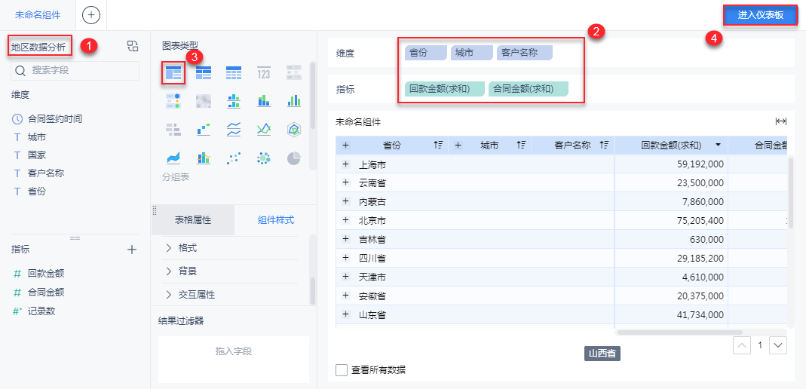Expand the 四川省 row
Image resolution: width=806 pixels, height=389 pixels.
345,258
